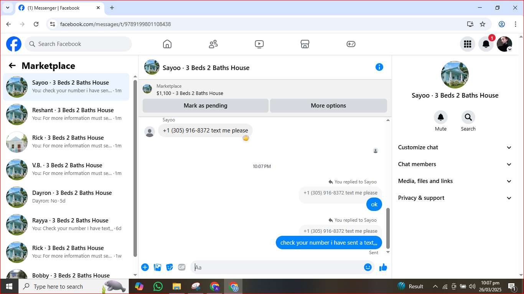Open Chrome profile icon
The height and width of the screenshot is (294, 524).
pyautogui.click(x=502, y=24)
